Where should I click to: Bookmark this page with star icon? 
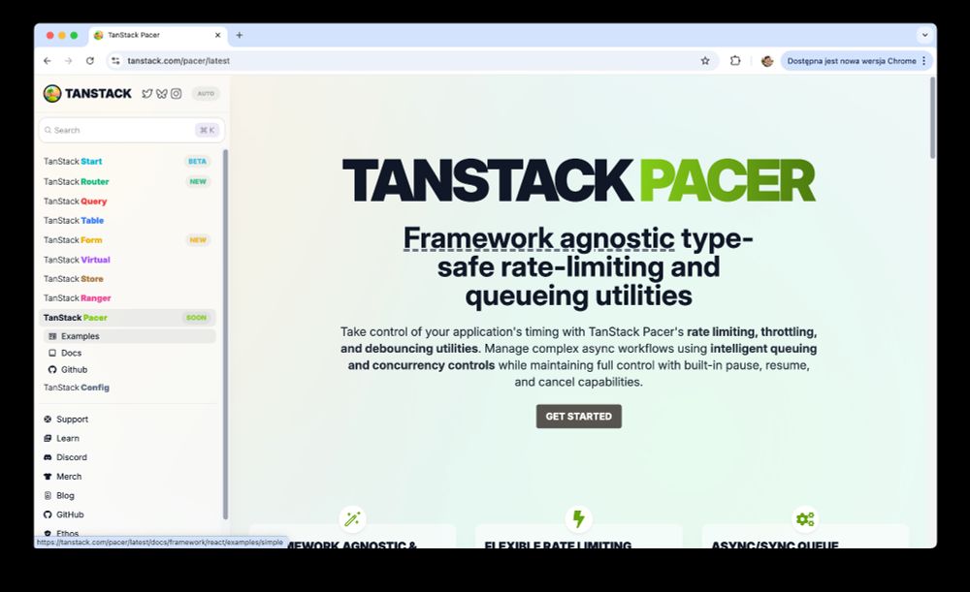point(704,61)
